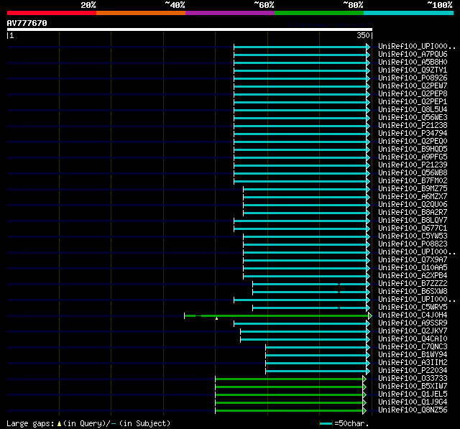Click the Large gaps legend text
Image resolution: width=460 pixels, height=429 pixels.
tap(88, 423)
